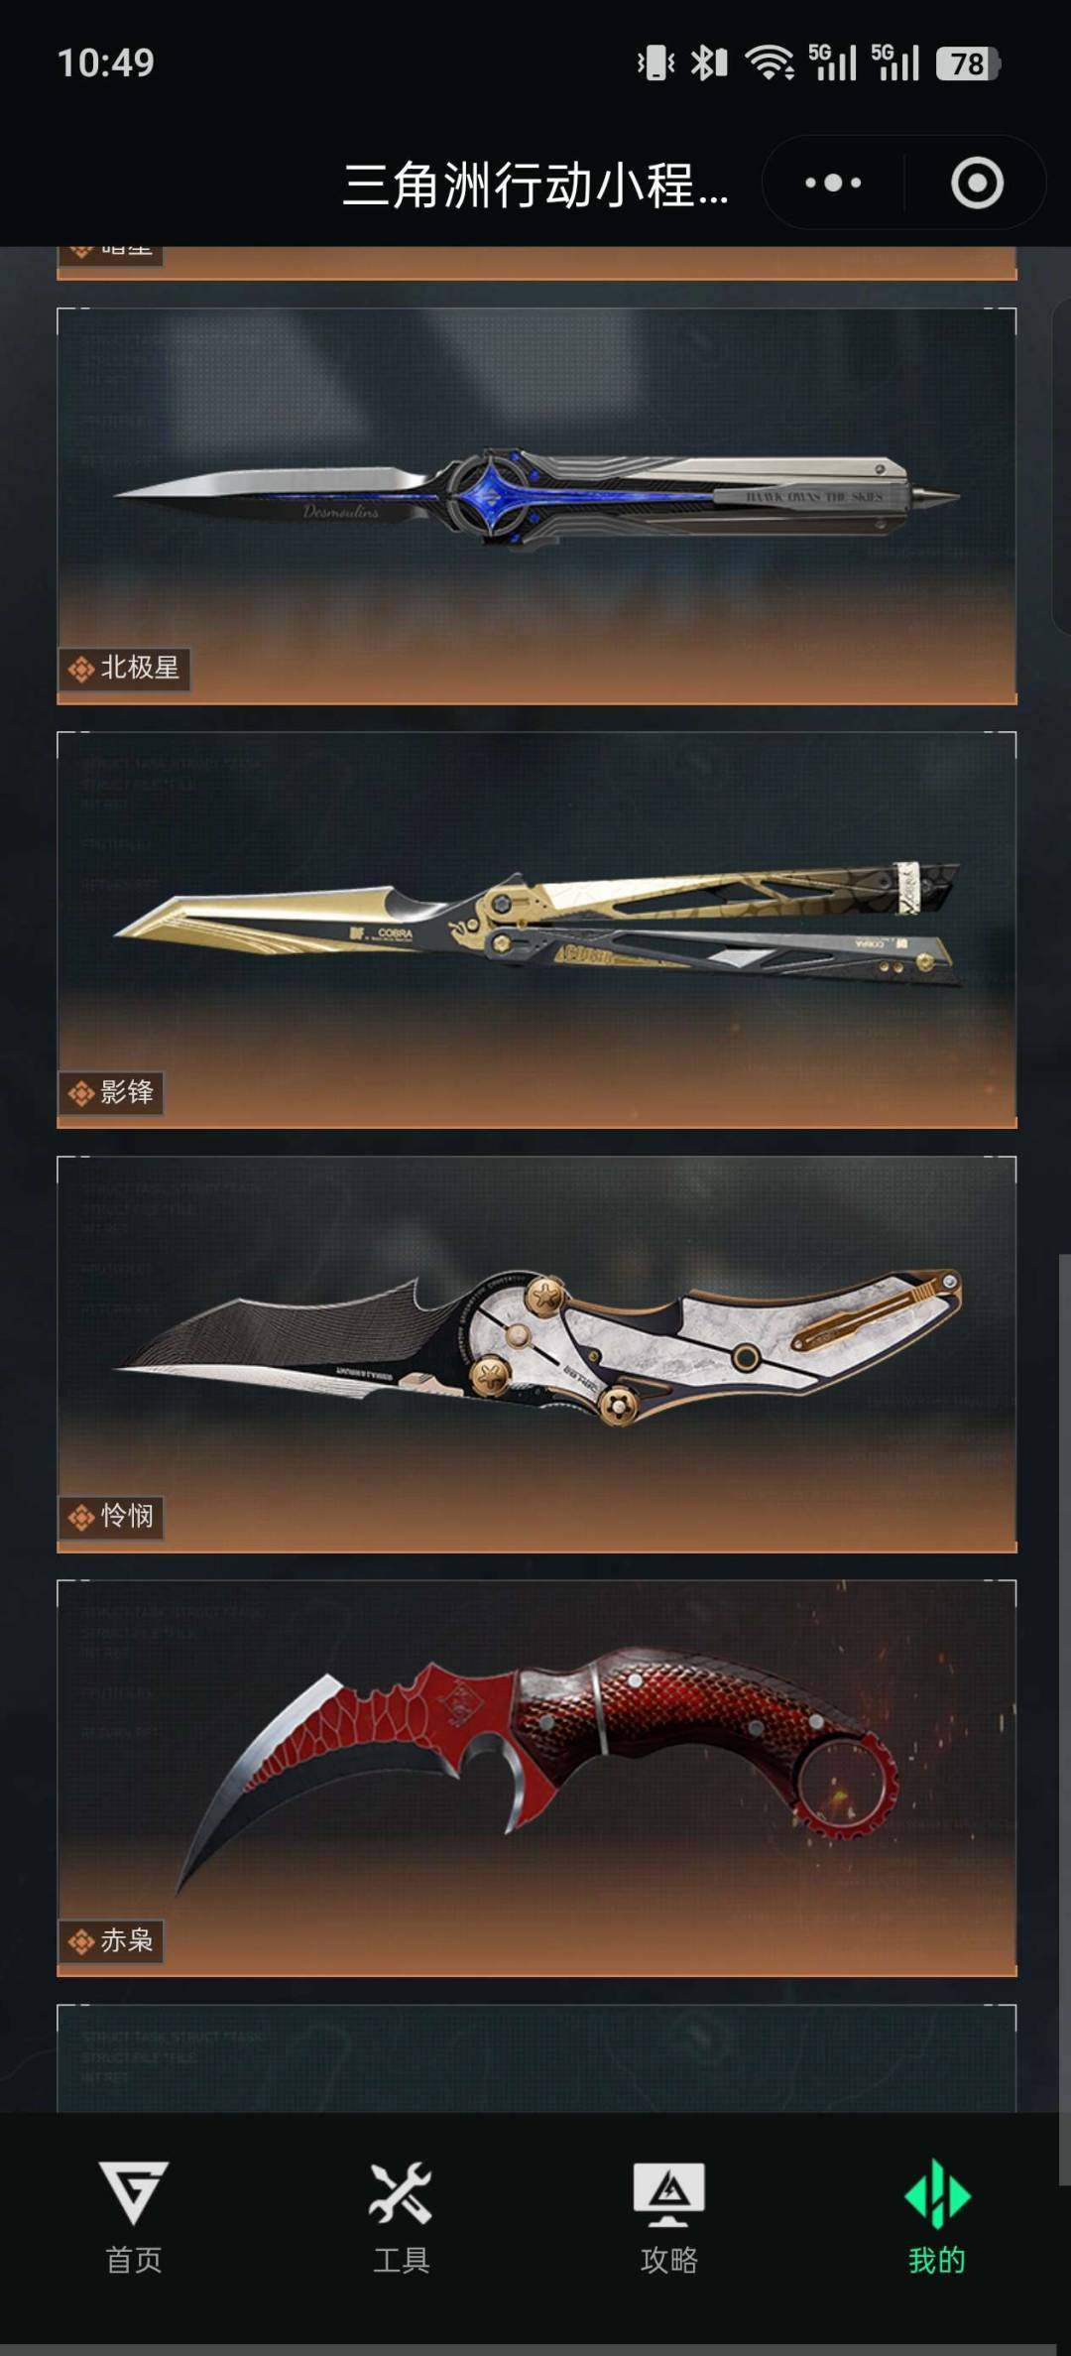Image resolution: width=1071 pixels, height=2356 pixels.
Task: Tap the 三角洲行动小程序 title text
Action: pos(535,185)
